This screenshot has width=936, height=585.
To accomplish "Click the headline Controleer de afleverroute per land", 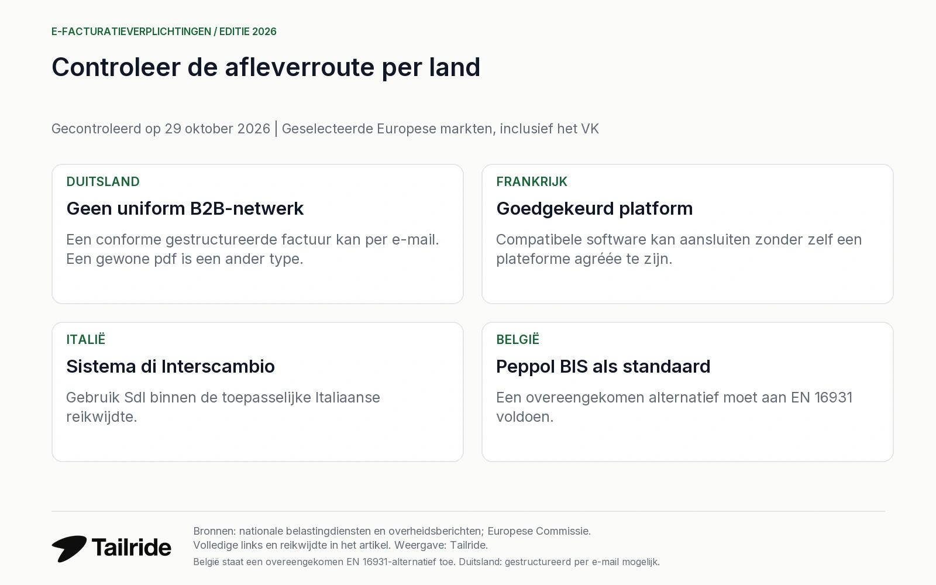I will (266, 67).
